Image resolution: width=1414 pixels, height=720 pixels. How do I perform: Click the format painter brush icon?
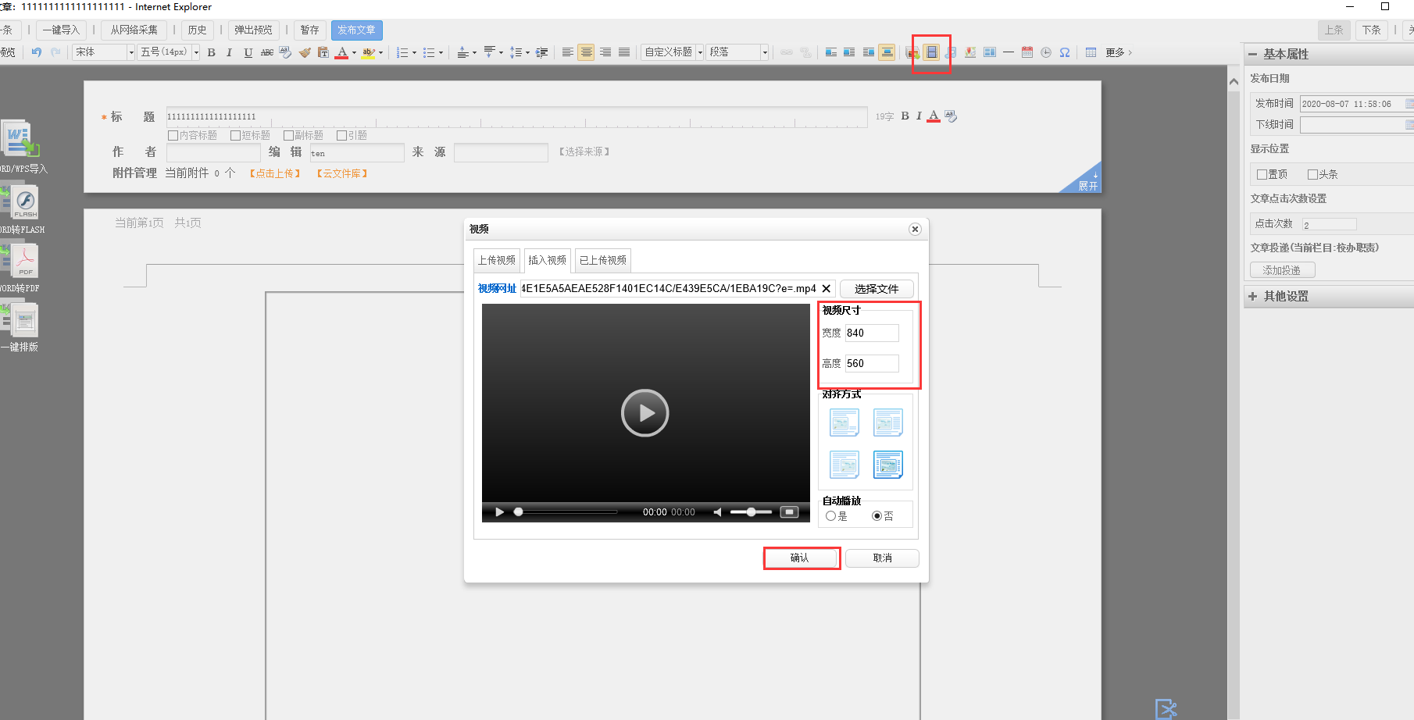[305, 52]
